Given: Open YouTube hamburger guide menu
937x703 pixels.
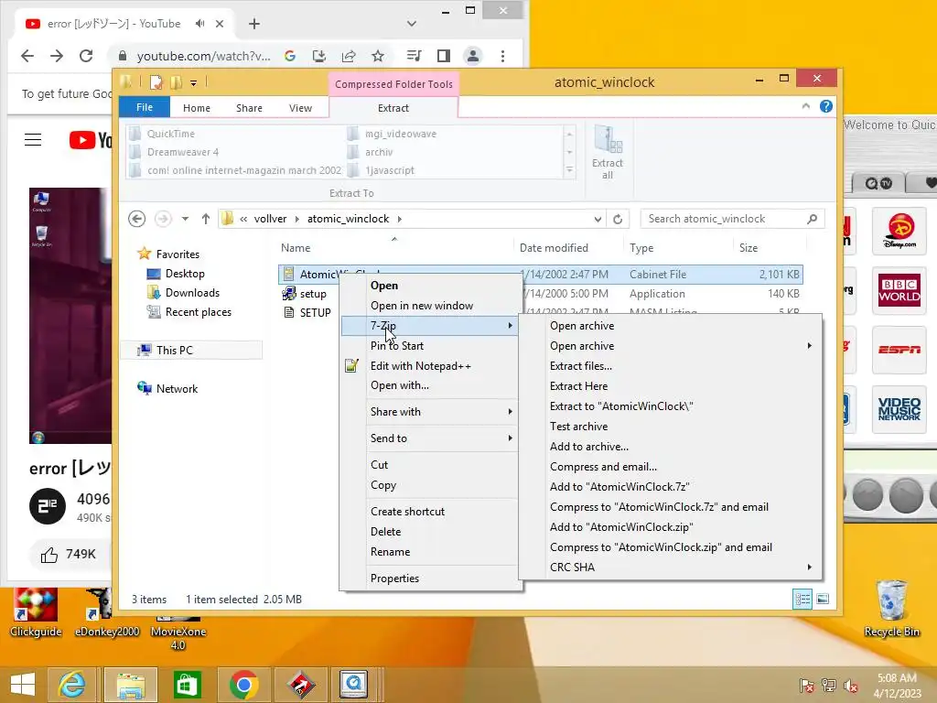Looking at the screenshot, I should coord(33,140).
